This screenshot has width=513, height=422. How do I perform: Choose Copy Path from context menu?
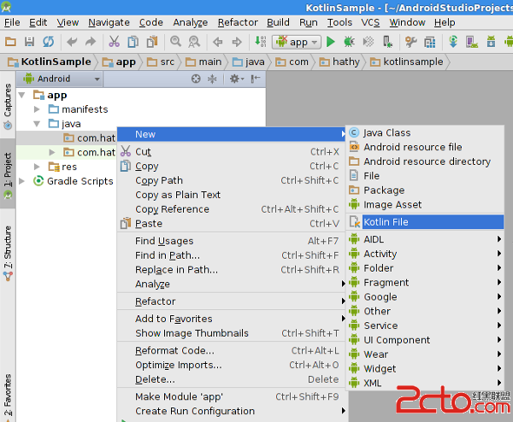(x=231, y=180)
